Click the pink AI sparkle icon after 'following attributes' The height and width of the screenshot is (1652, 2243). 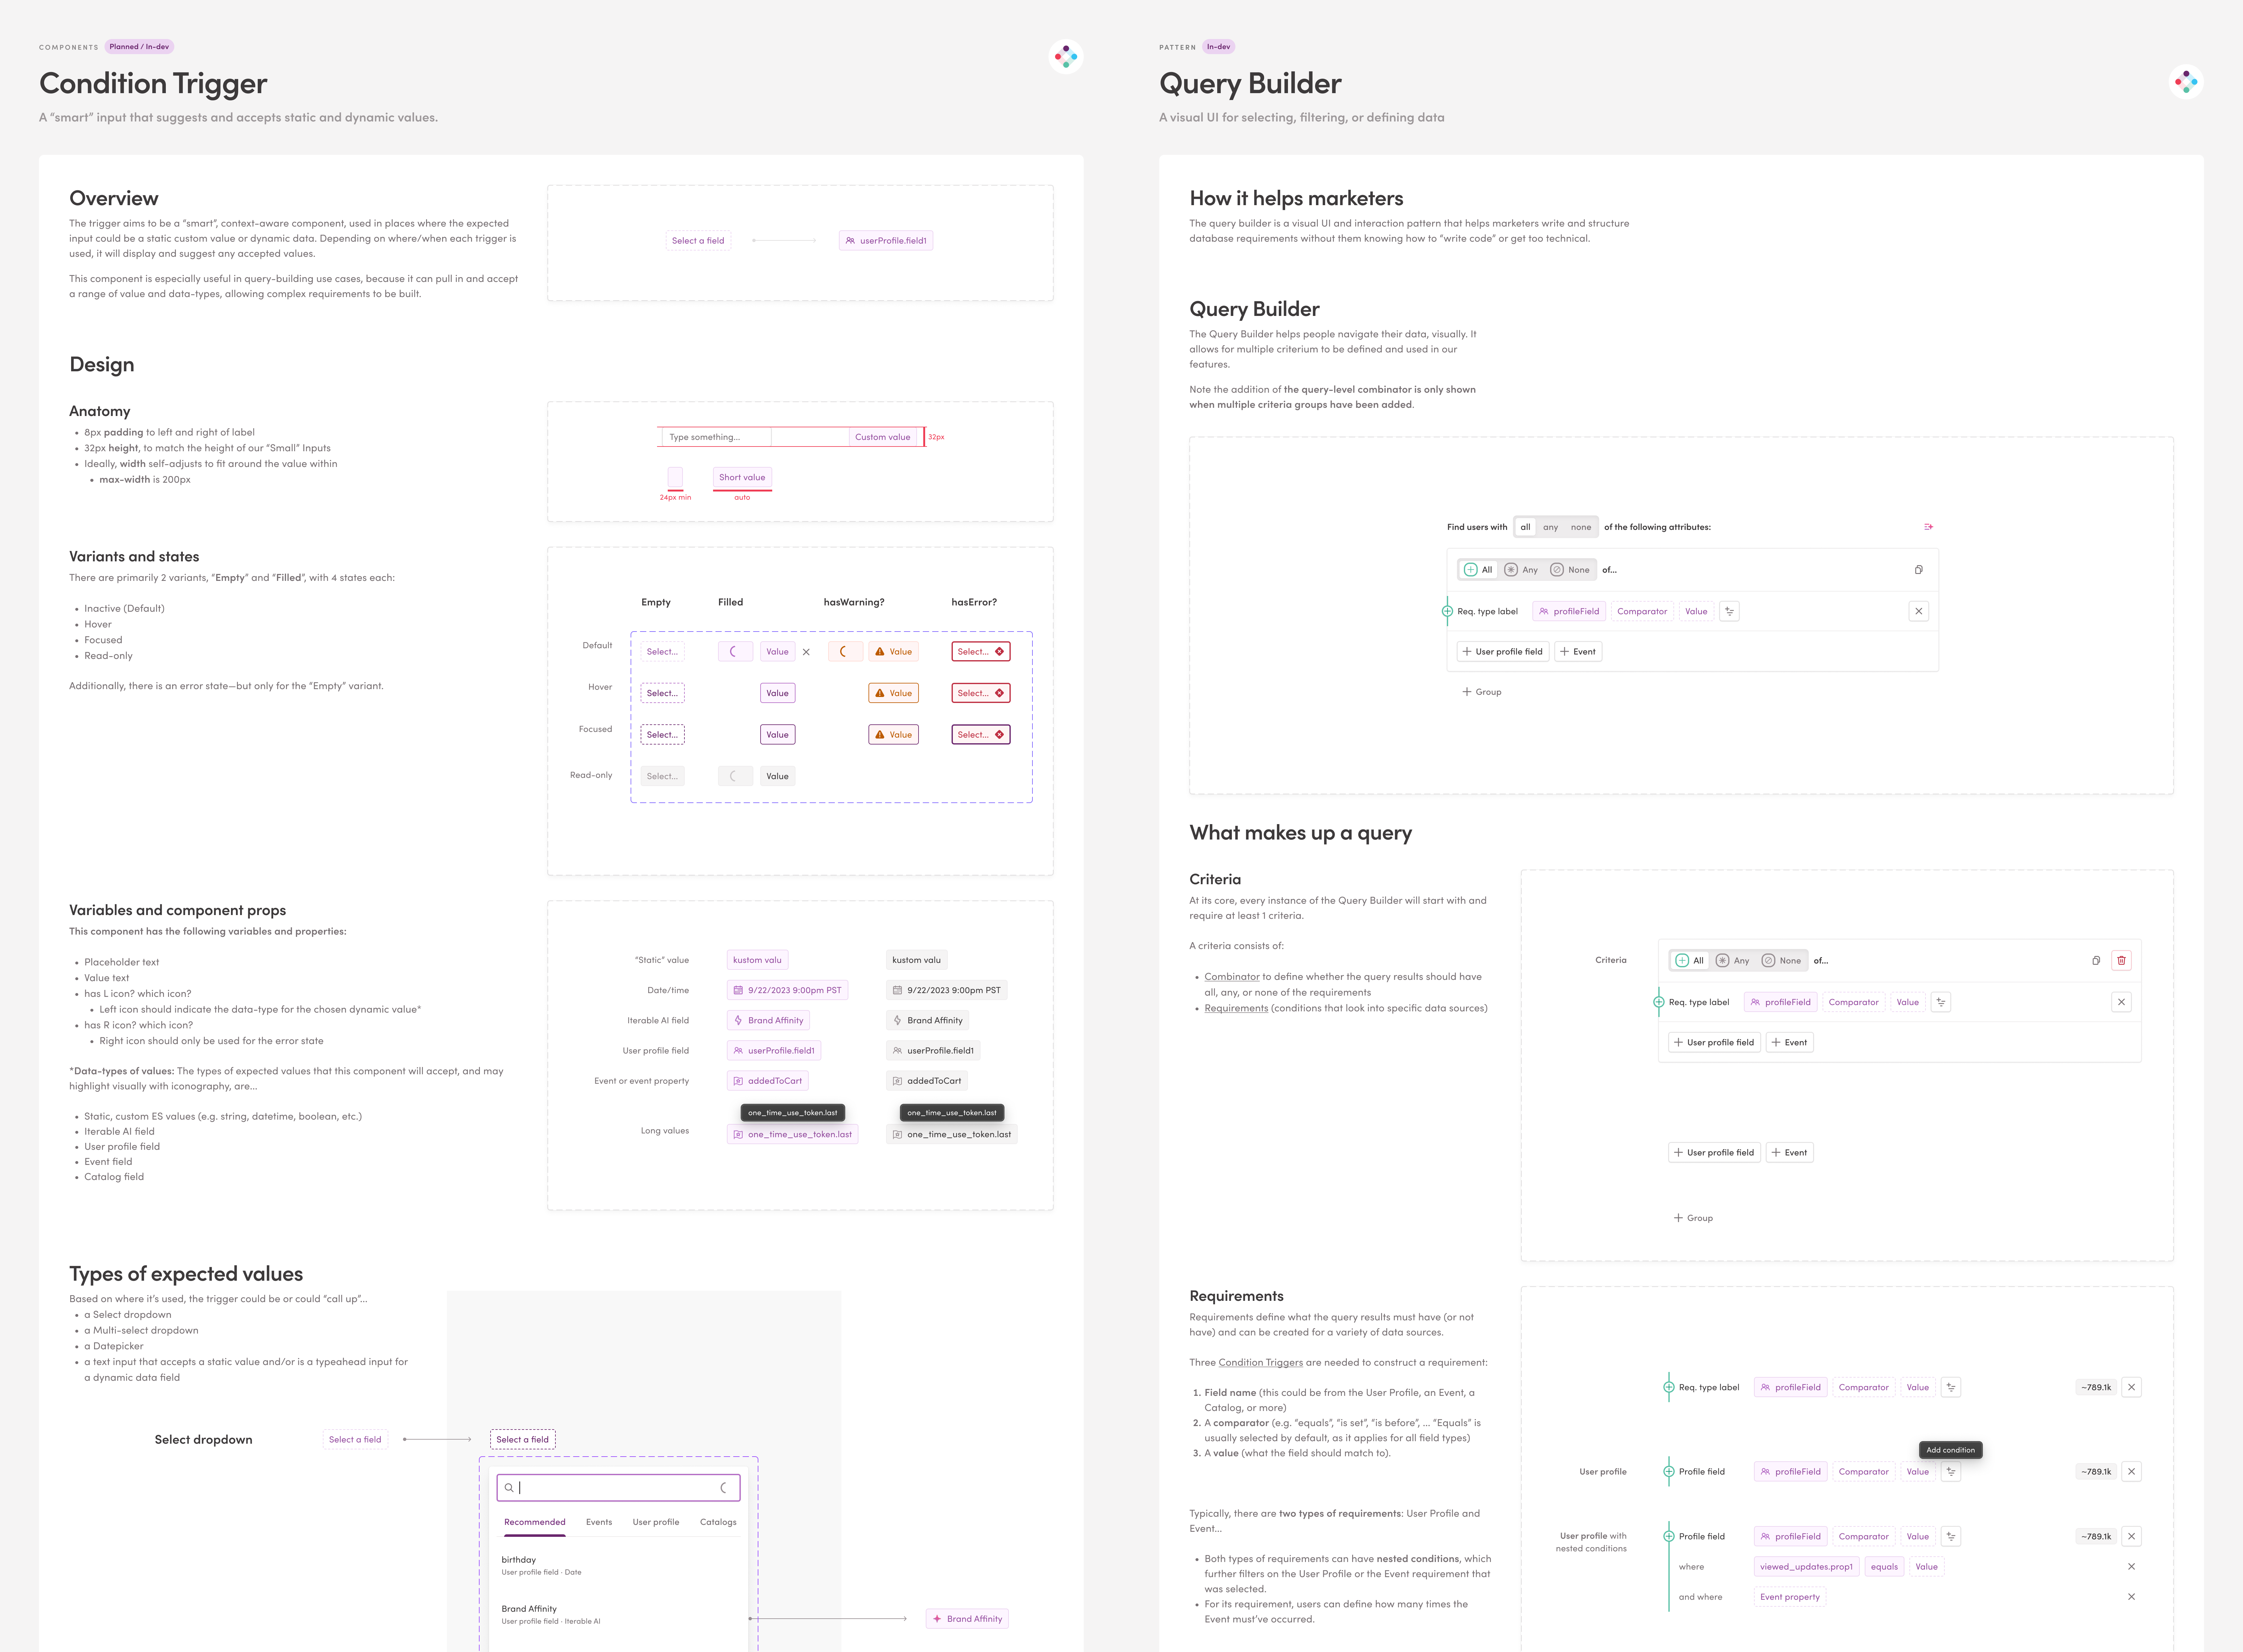(x=1928, y=527)
